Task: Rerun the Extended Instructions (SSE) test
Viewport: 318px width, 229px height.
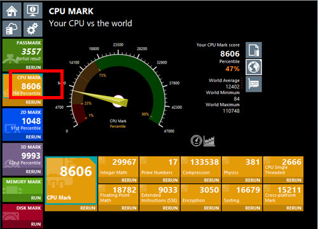Action: (170, 208)
